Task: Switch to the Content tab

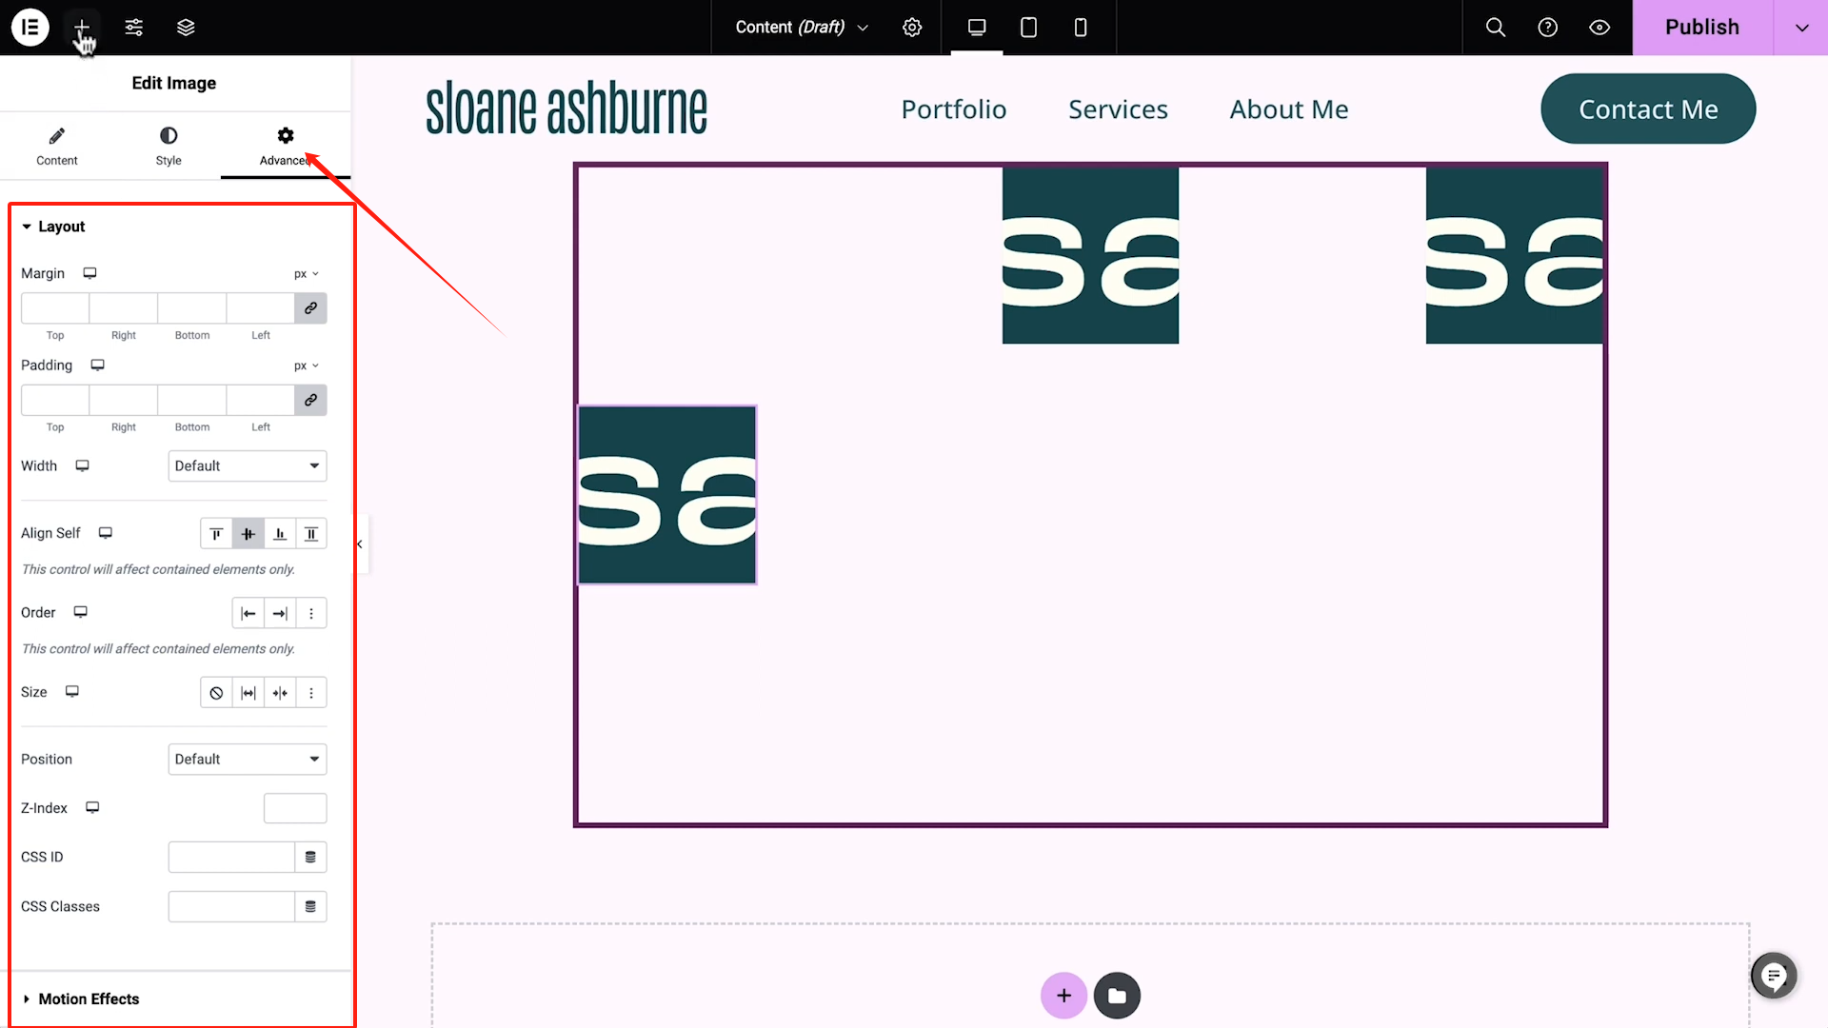Action: click(x=57, y=145)
